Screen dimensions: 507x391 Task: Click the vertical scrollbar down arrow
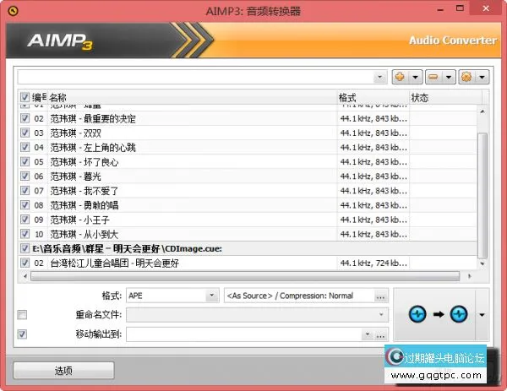pyautogui.click(x=482, y=263)
